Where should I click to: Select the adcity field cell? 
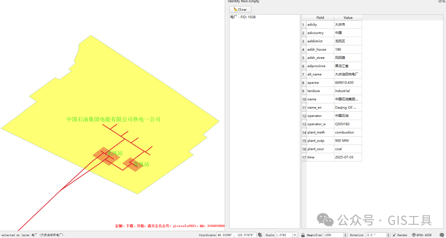click(320, 25)
